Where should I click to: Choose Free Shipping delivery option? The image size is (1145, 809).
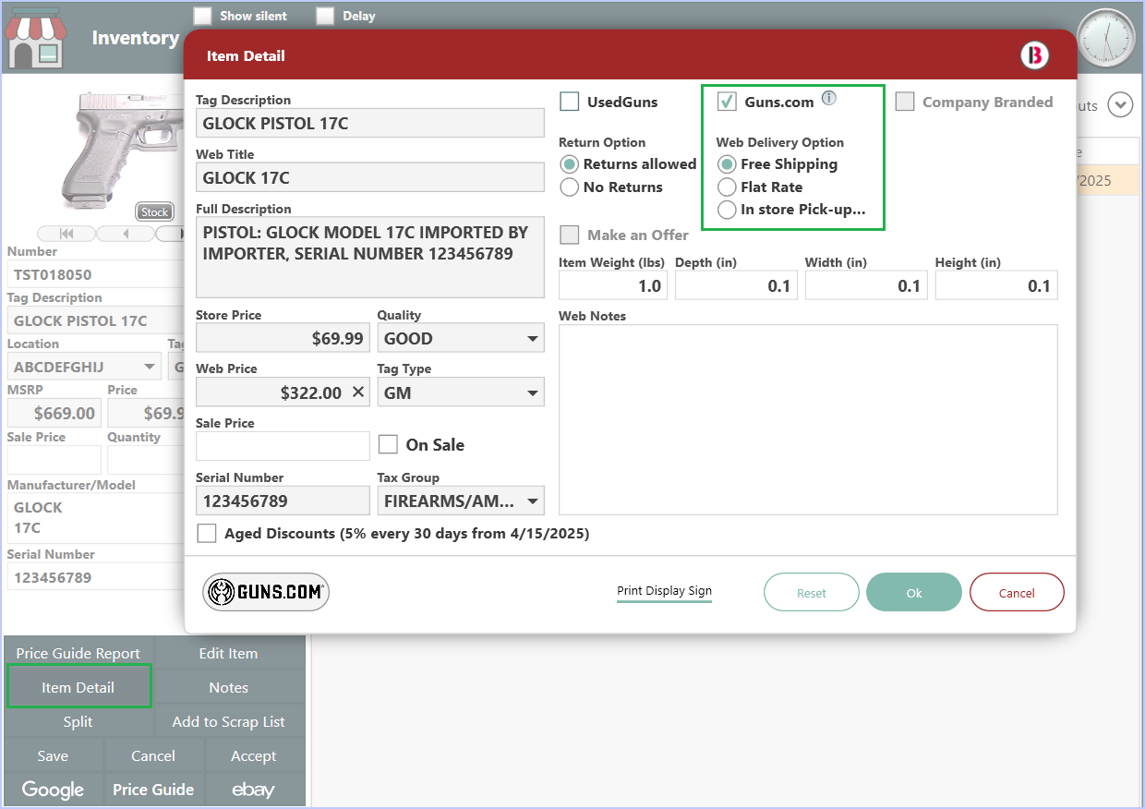[x=728, y=164]
